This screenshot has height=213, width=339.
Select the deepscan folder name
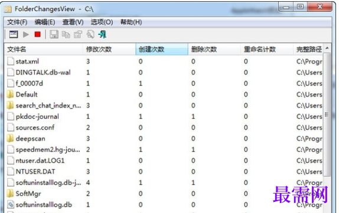(31, 139)
